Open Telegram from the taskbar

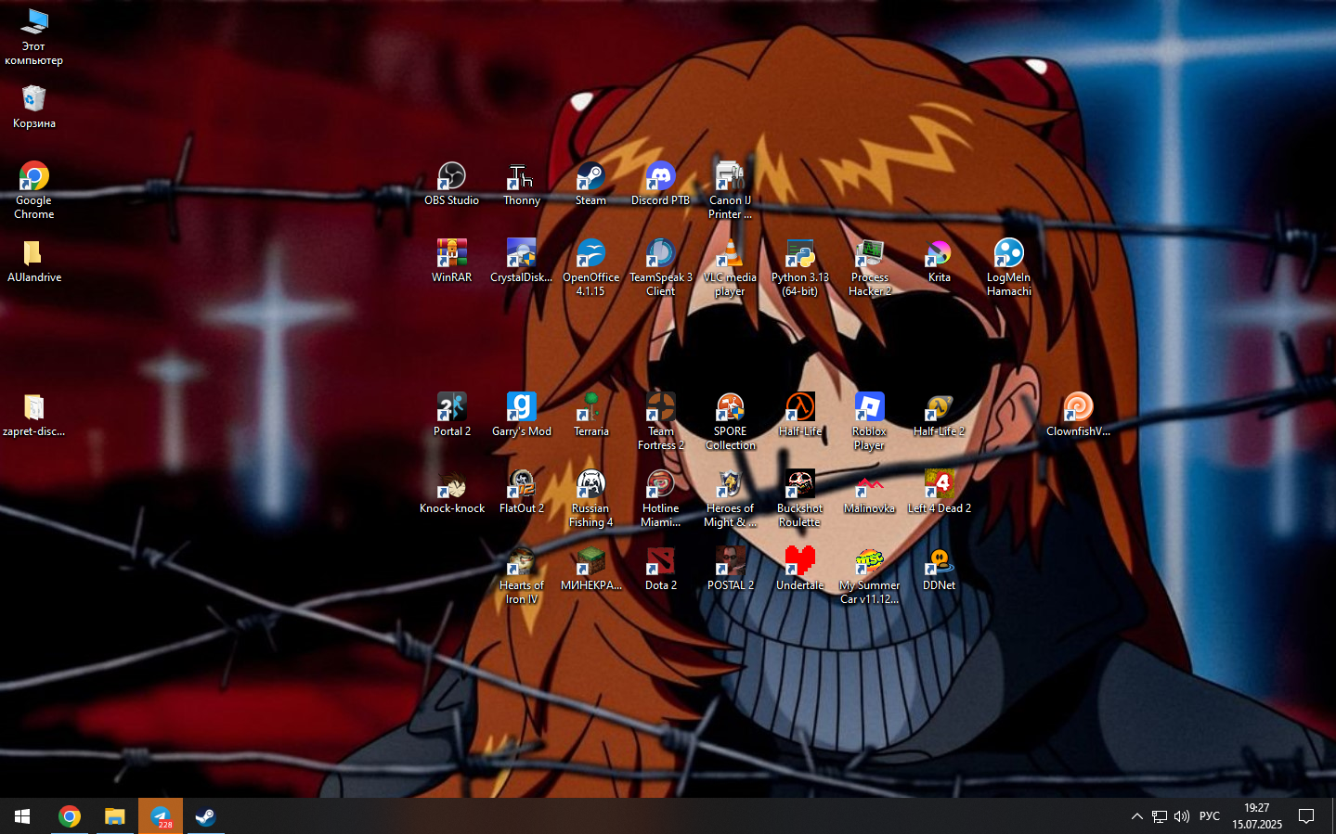(161, 816)
